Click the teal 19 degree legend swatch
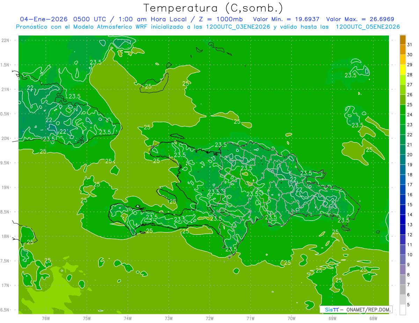Image resolution: width=419 pixels, height=323 pixels. coord(403,160)
